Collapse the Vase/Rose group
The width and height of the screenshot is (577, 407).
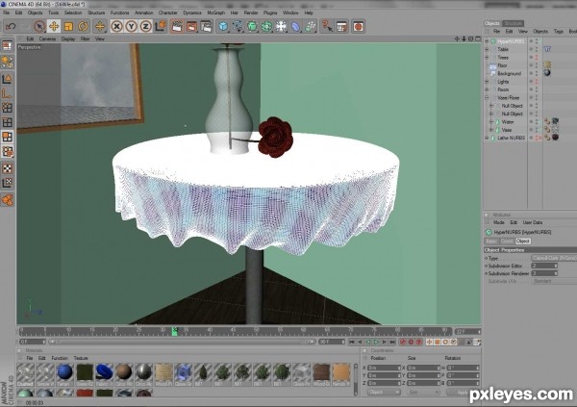tap(487, 97)
